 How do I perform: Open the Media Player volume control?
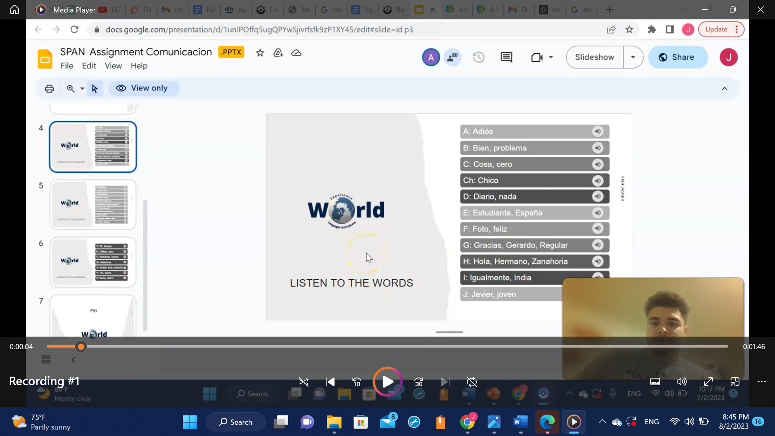click(682, 381)
